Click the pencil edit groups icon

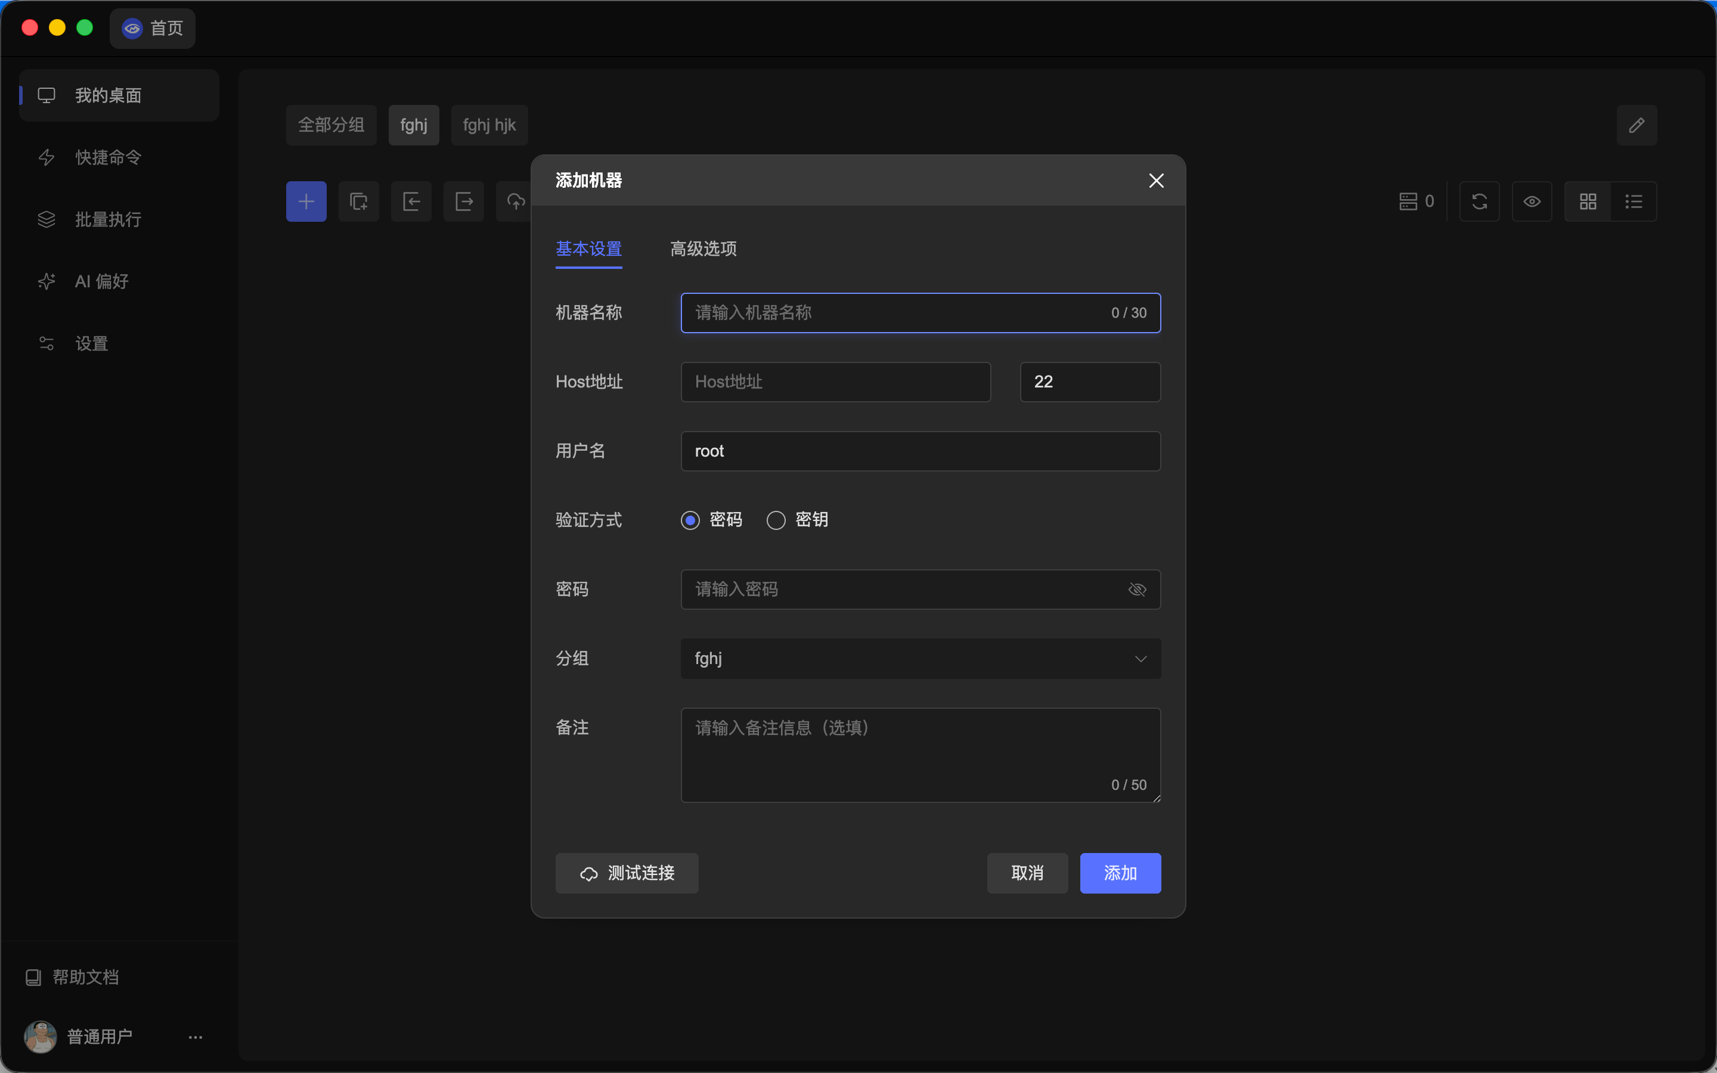pos(1637,125)
